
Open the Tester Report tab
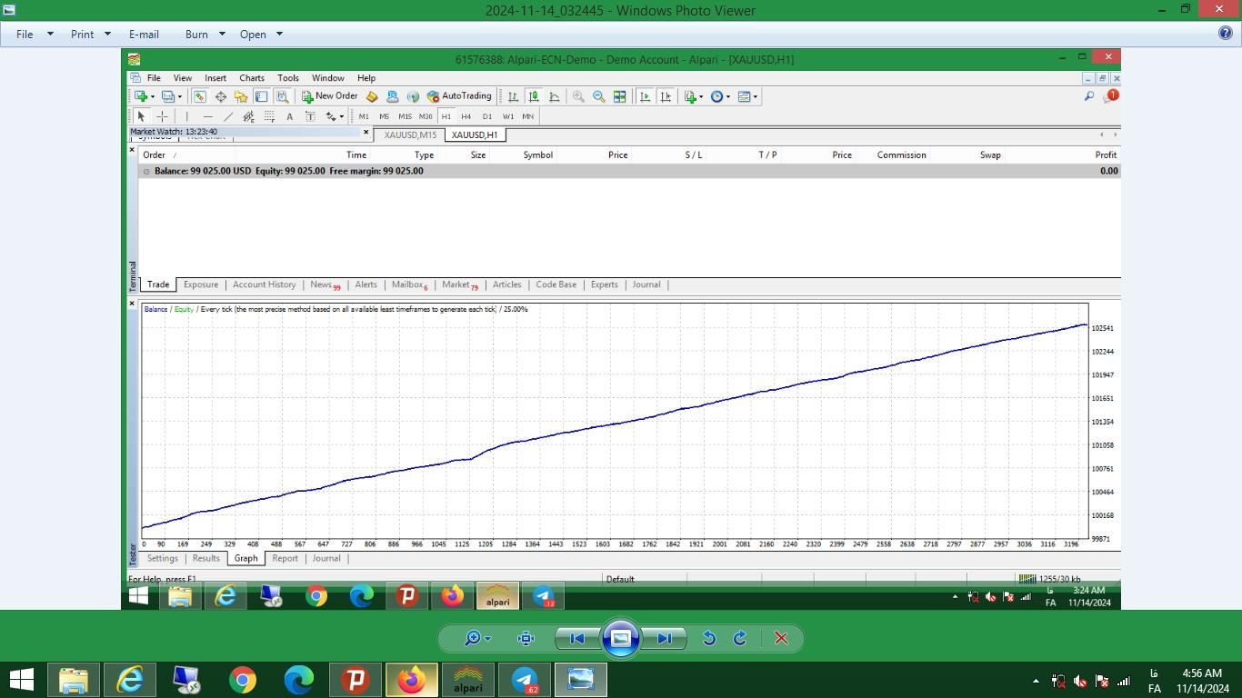pyautogui.click(x=285, y=558)
